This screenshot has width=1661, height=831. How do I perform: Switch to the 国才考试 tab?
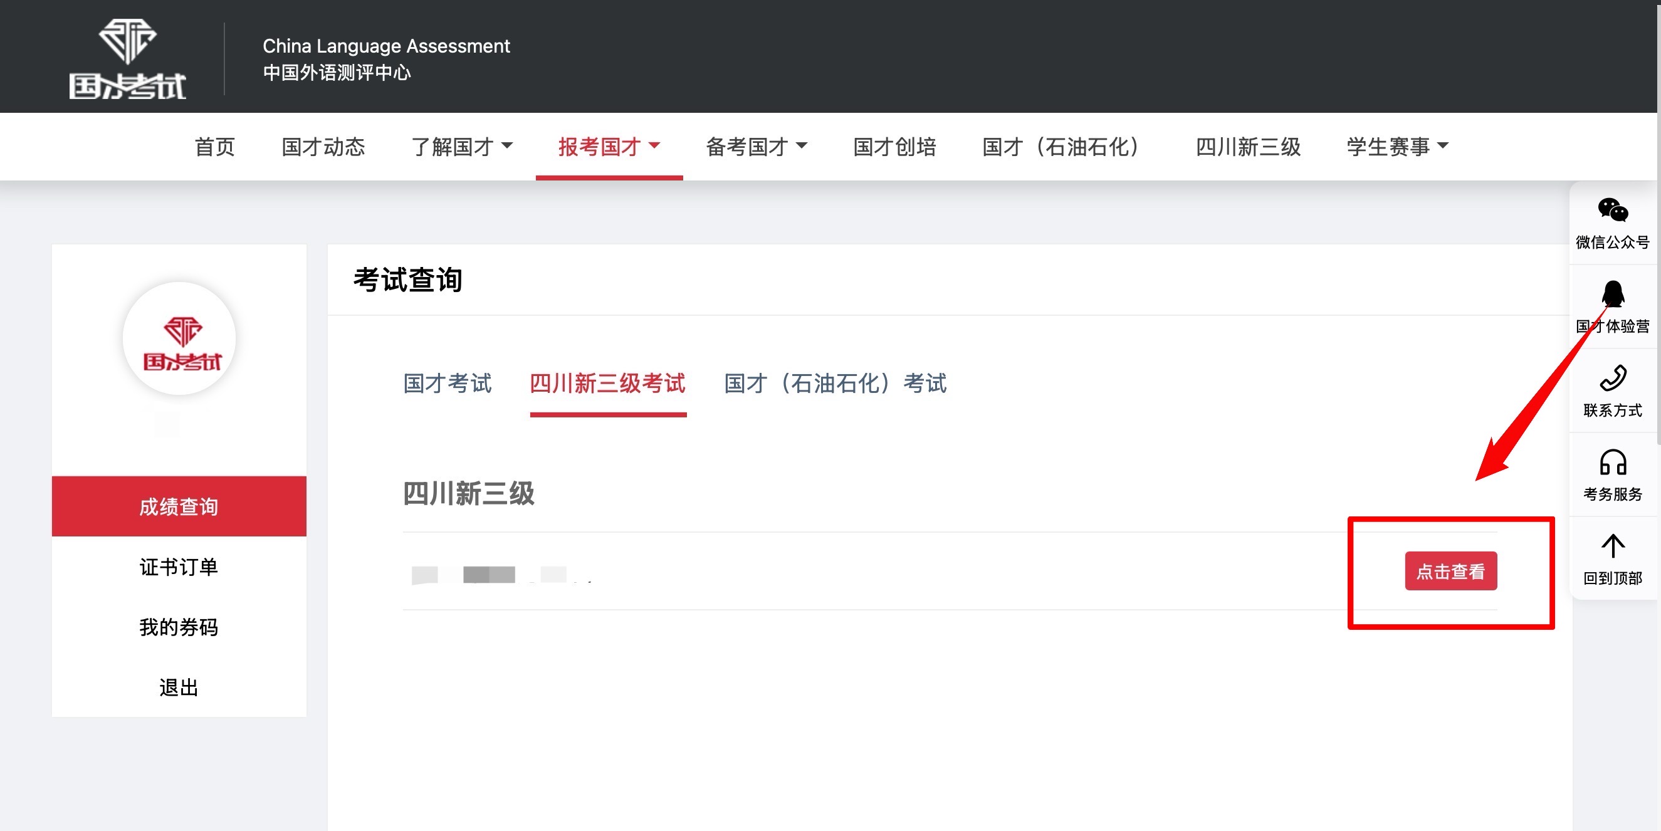pyautogui.click(x=448, y=384)
